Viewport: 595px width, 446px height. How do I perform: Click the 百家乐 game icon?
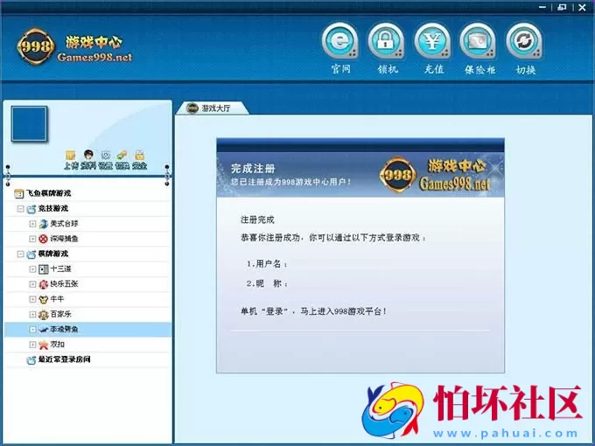[x=44, y=315]
